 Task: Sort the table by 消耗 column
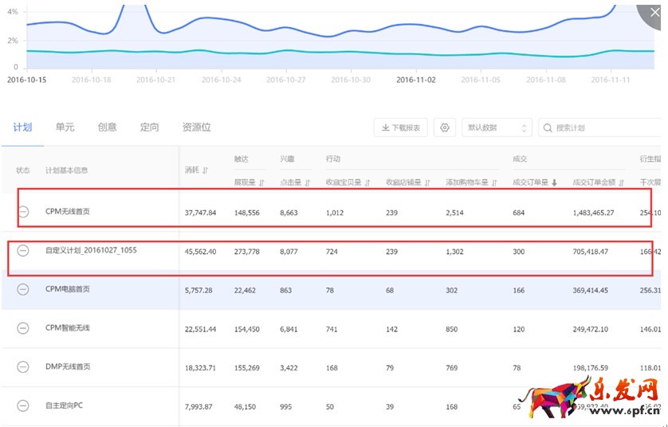[197, 170]
